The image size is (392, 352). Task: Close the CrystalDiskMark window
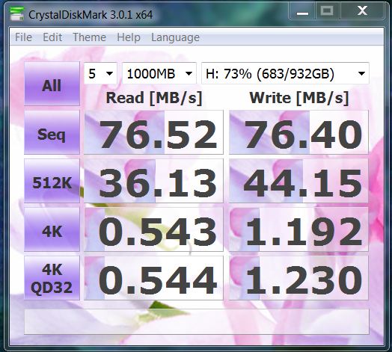362,10
